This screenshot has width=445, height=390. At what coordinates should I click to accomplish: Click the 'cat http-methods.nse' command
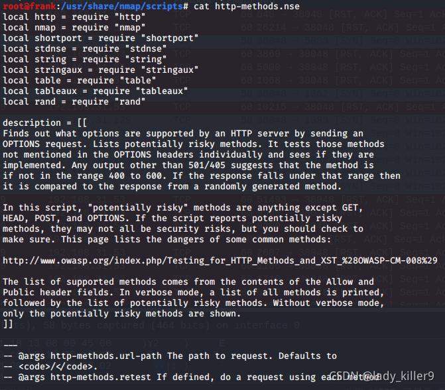(x=247, y=6)
